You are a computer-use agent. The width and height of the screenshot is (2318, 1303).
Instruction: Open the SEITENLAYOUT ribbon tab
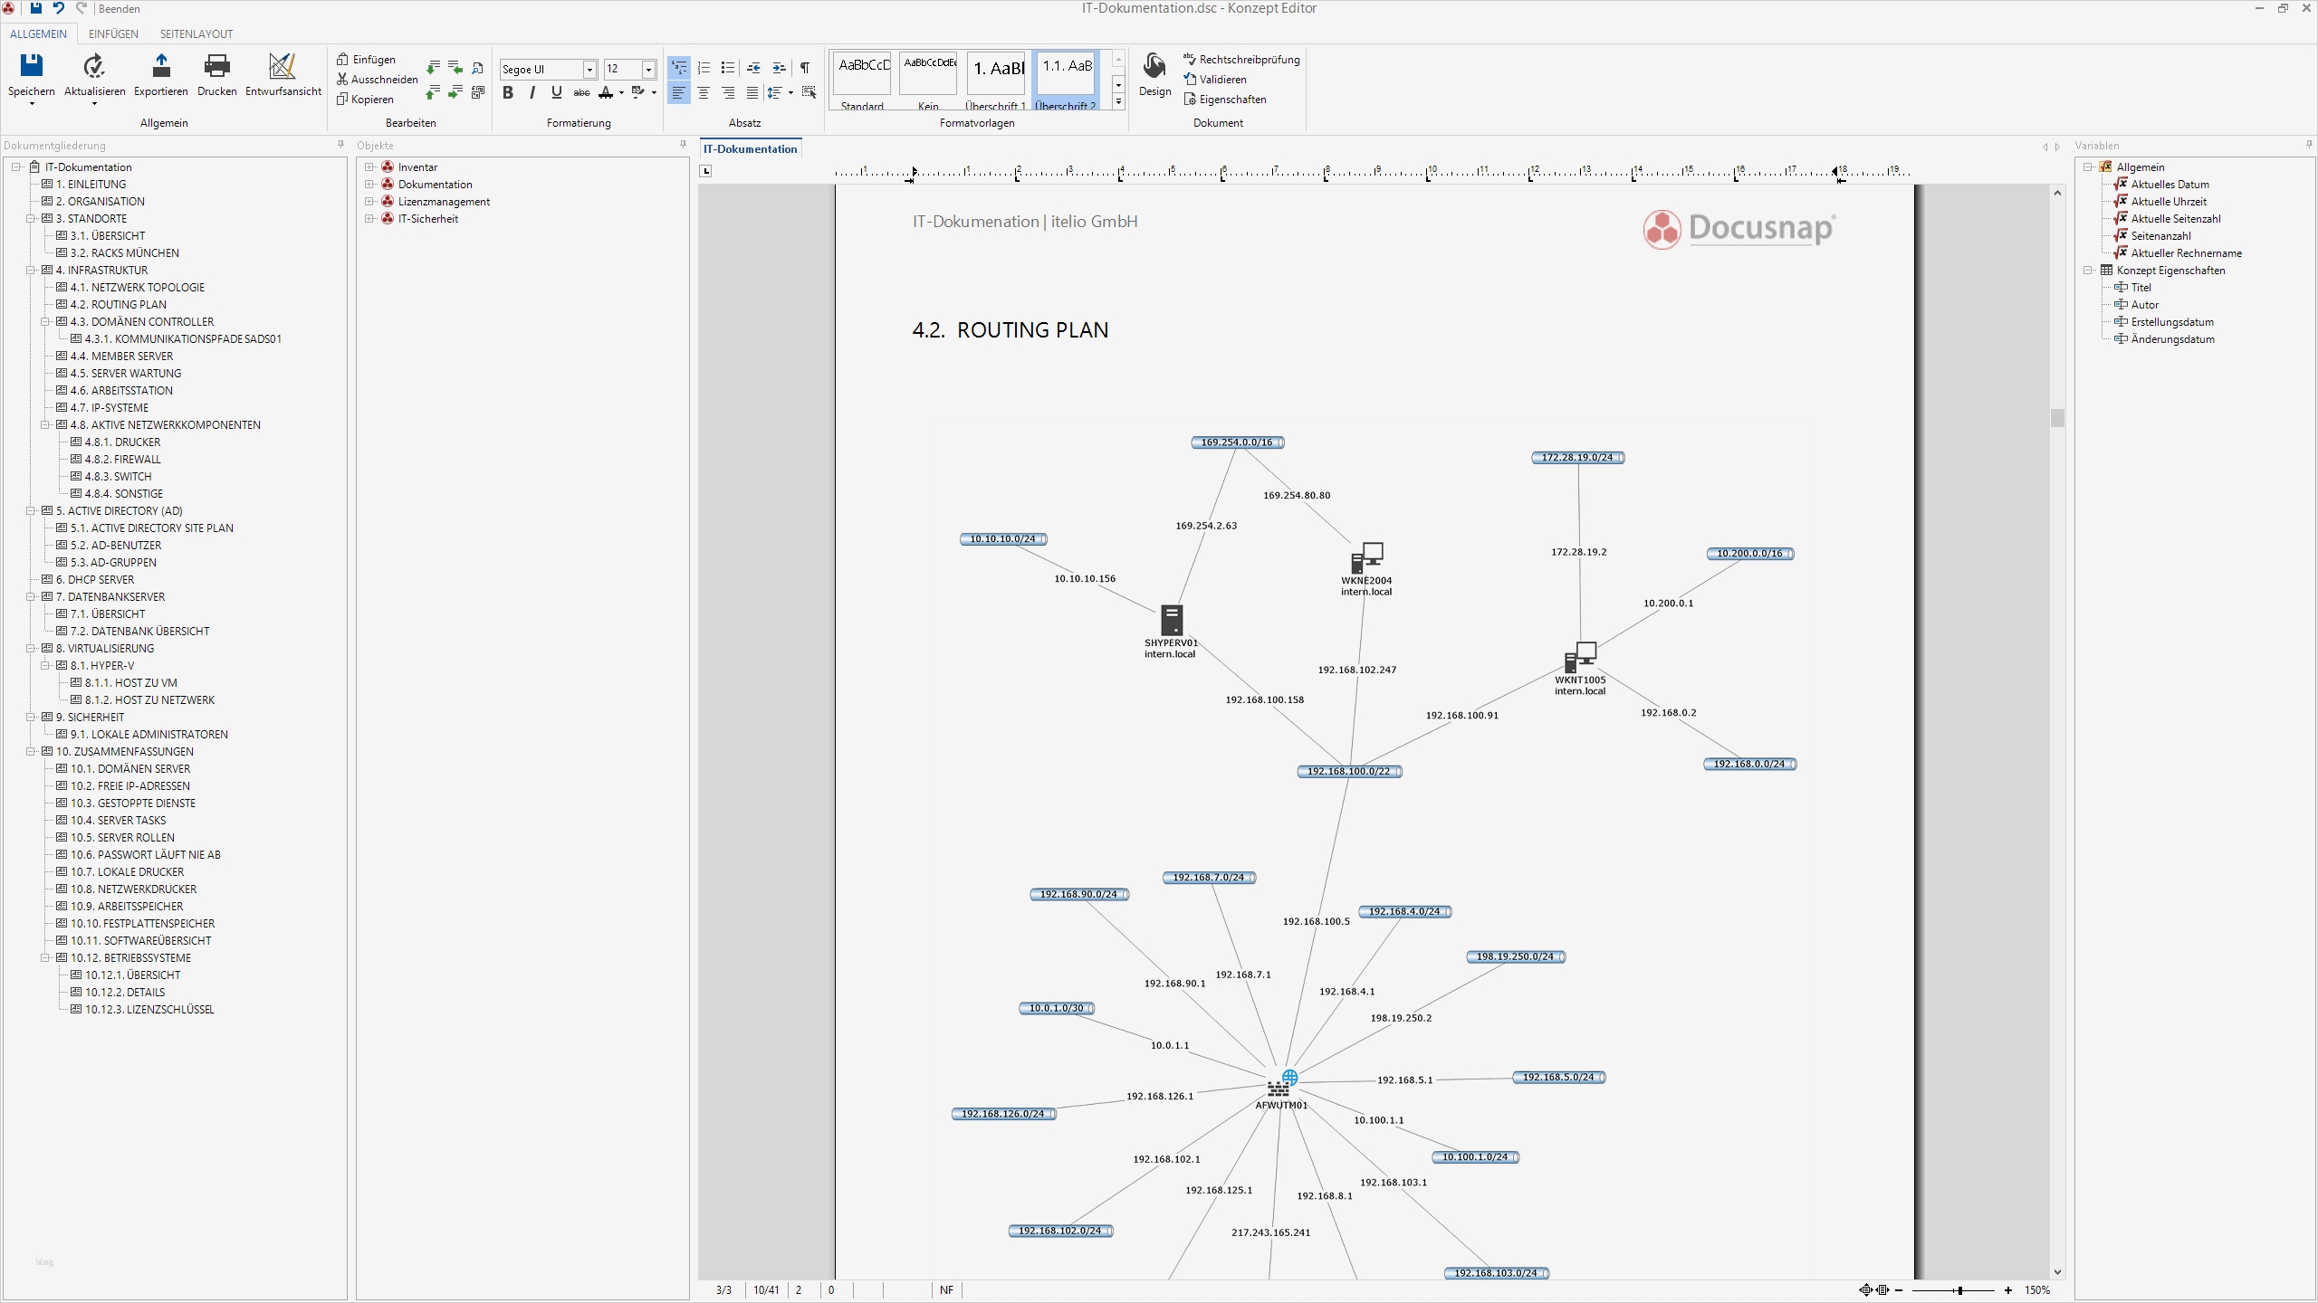click(196, 34)
